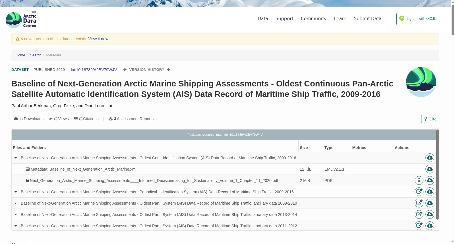Viewport: 455px width, 244px height.
Task: Download ancillary data 2013-2014 package
Action: pyautogui.click(x=430, y=214)
